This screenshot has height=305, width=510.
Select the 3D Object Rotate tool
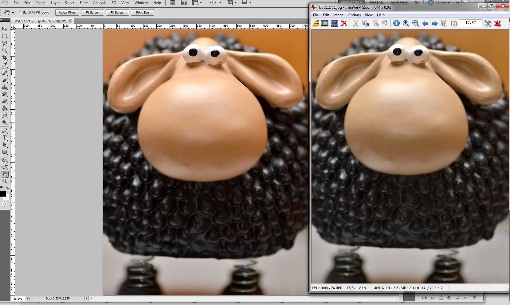coord(5,160)
